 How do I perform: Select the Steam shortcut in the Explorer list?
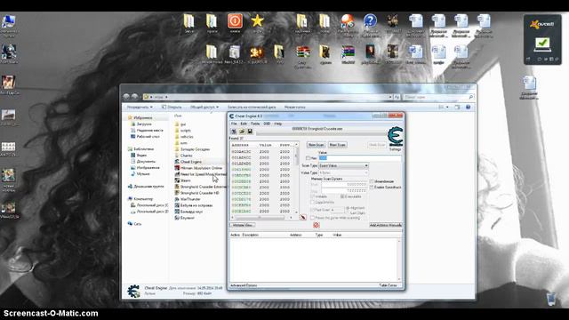(x=182, y=180)
